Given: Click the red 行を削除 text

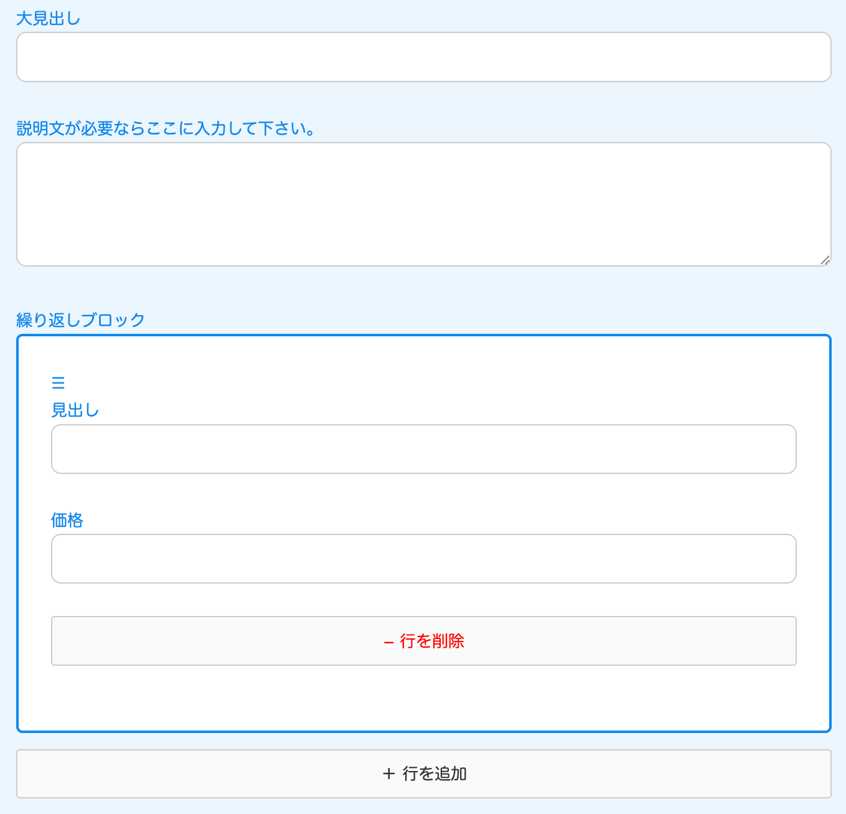Looking at the screenshot, I should pyautogui.click(x=432, y=641).
